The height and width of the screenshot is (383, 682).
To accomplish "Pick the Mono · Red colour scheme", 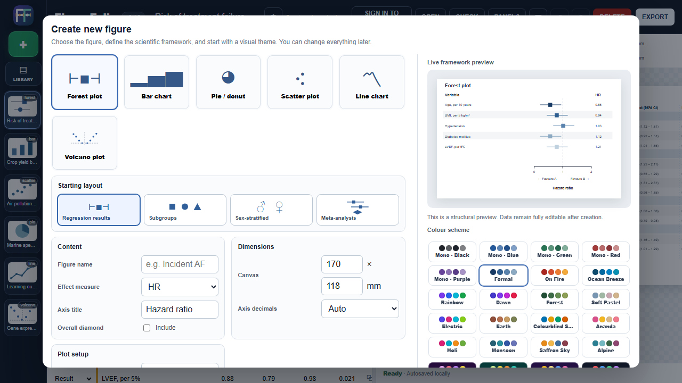I will pos(606,252).
